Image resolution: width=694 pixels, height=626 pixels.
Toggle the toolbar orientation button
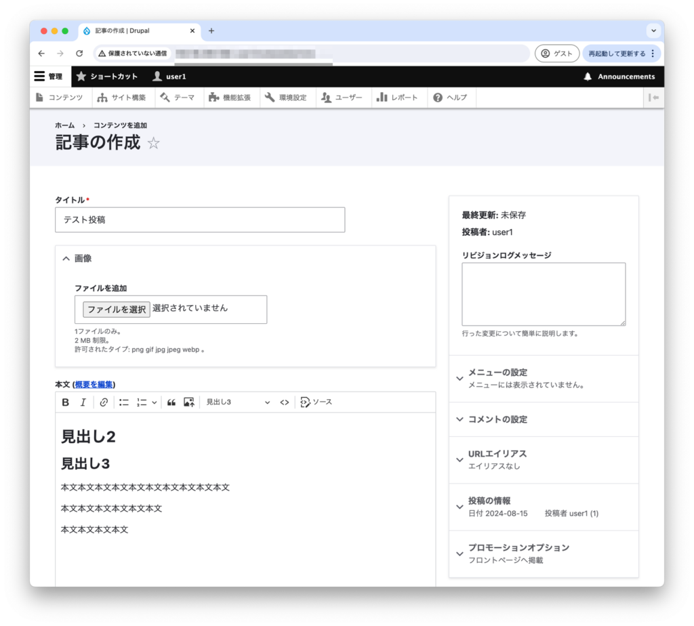pos(653,98)
